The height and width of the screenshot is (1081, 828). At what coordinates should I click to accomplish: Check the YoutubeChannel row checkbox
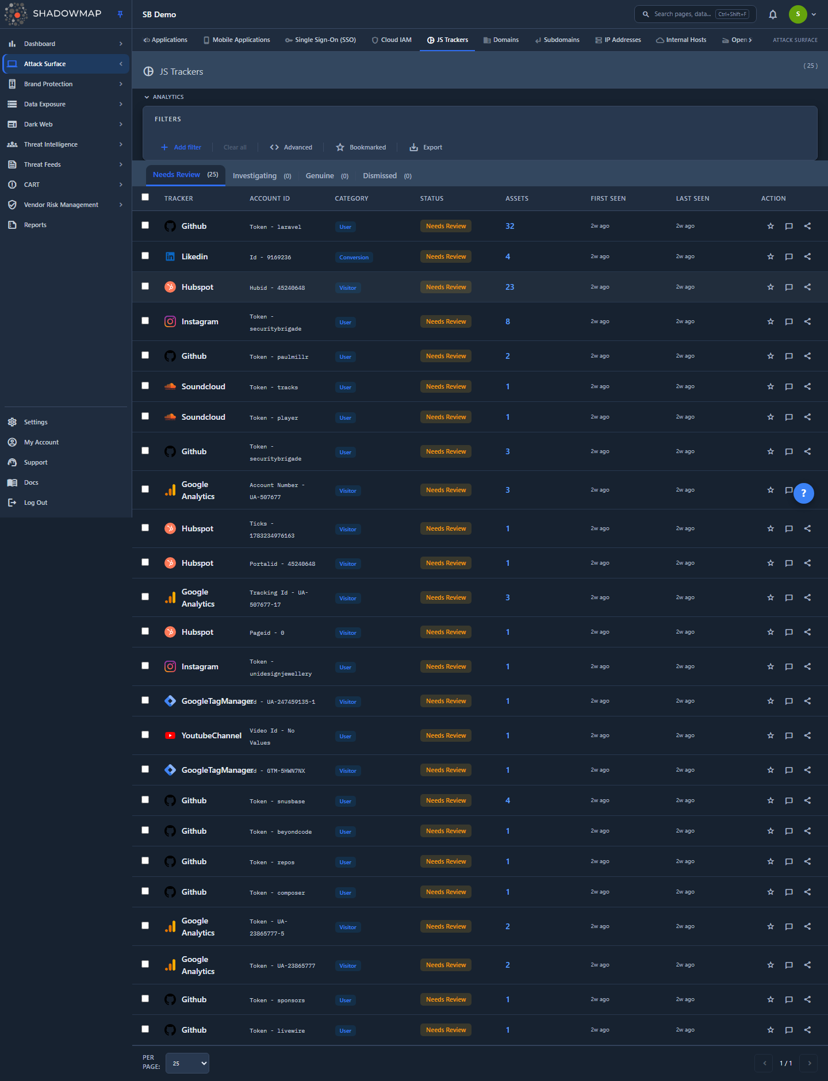pyautogui.click(x=145, y=735)
